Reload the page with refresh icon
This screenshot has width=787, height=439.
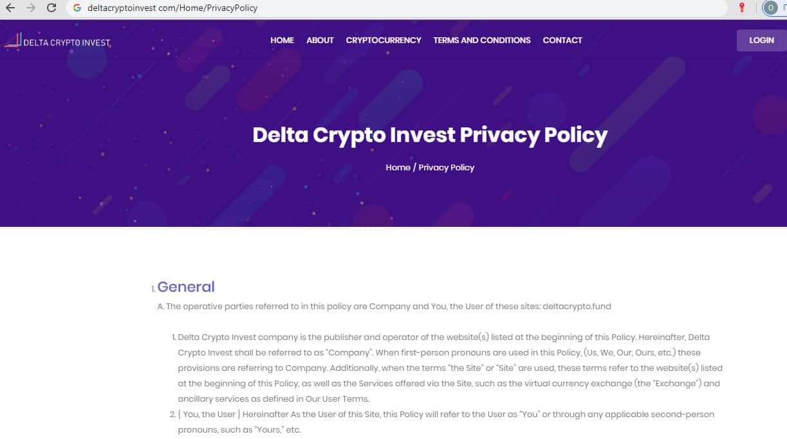52,8
